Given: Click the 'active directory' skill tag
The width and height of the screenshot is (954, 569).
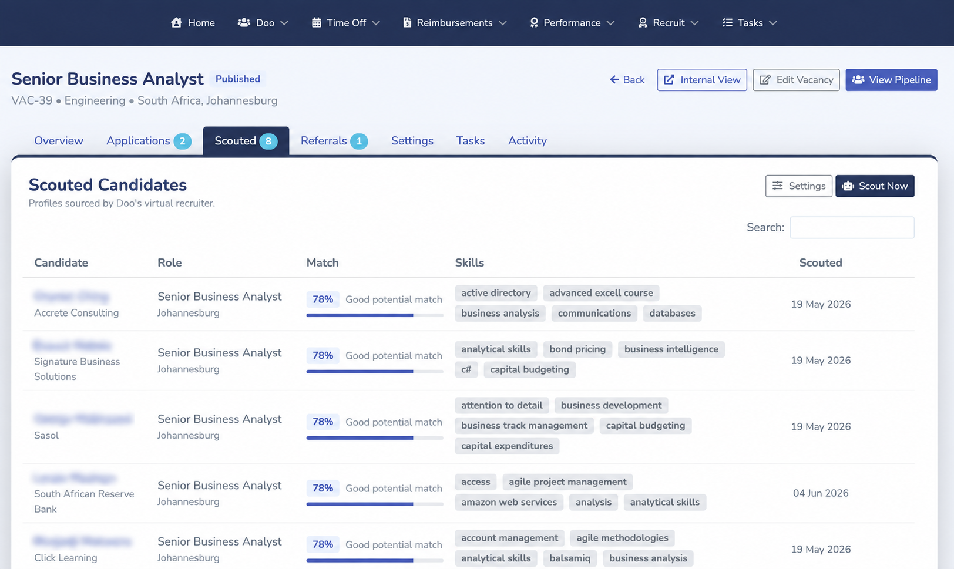Looking at the screenshot, I should (496, 293).
